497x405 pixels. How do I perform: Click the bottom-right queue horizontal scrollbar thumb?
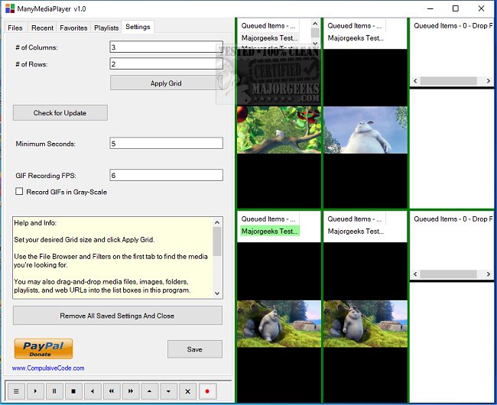[x=449, y=274]
